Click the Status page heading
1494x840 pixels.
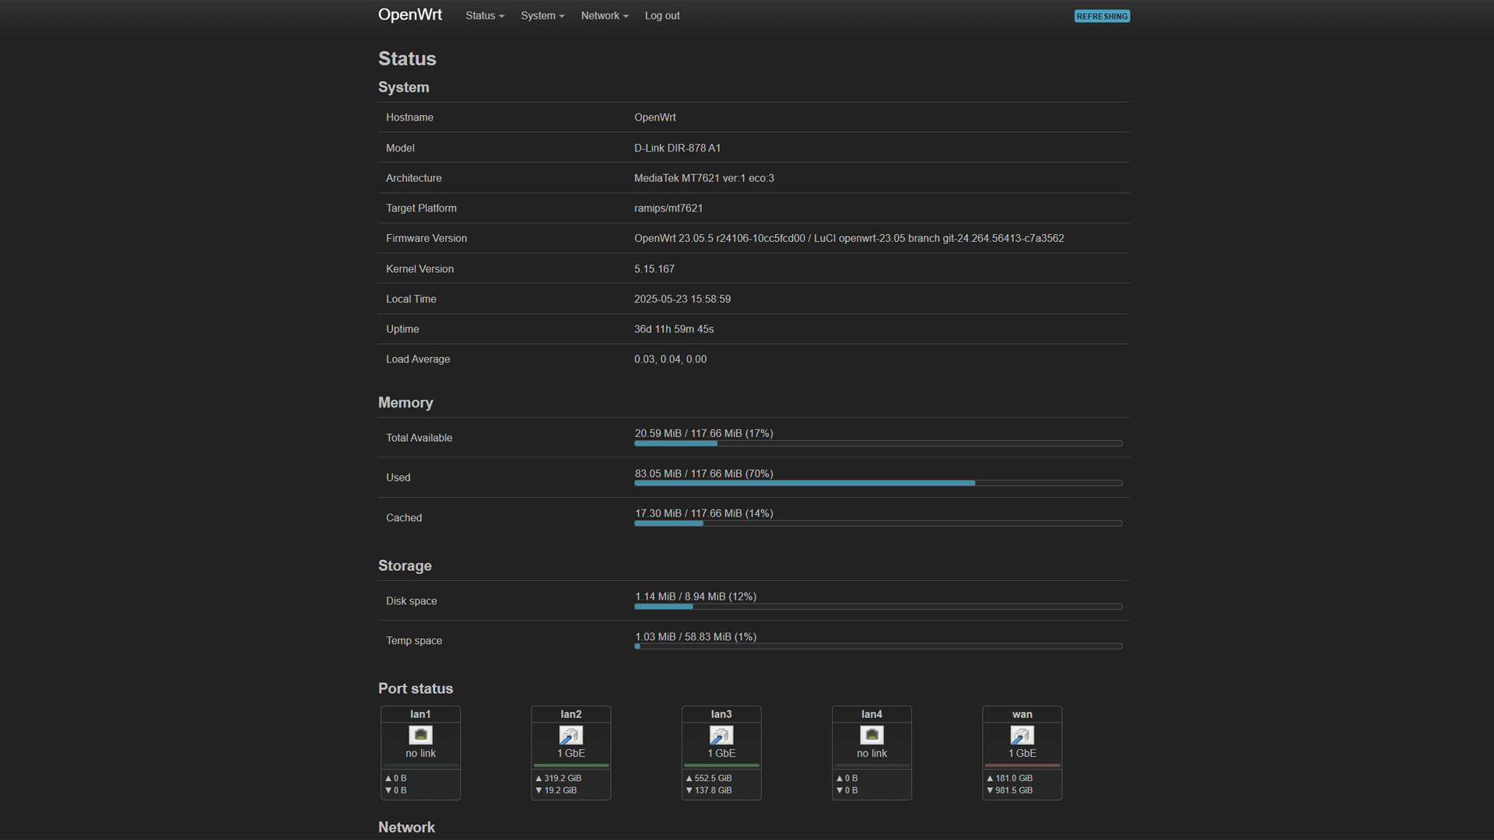pos(407,59)
